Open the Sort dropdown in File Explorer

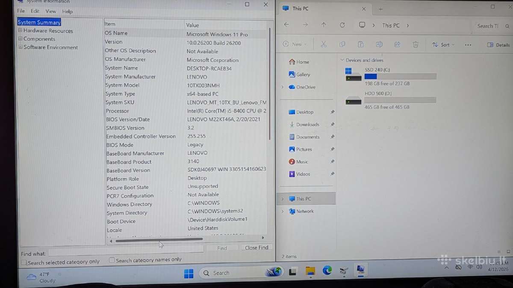click(x=443, y=45)
